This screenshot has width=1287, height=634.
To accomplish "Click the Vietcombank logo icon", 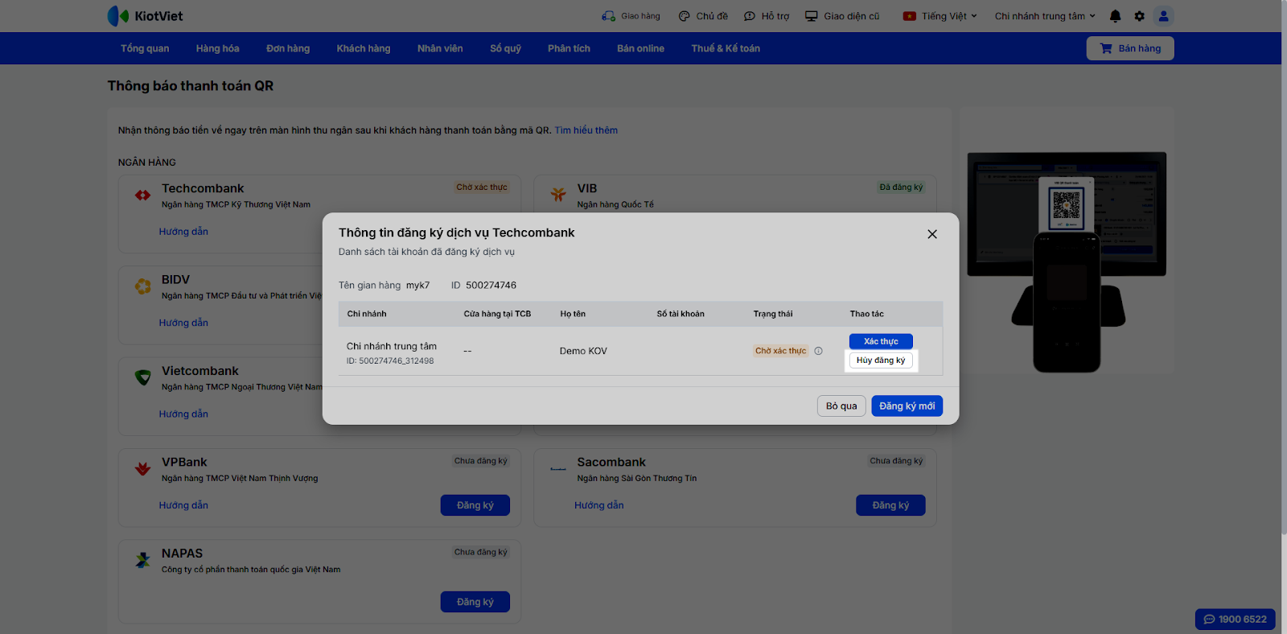I will click(x=143, y=377).
